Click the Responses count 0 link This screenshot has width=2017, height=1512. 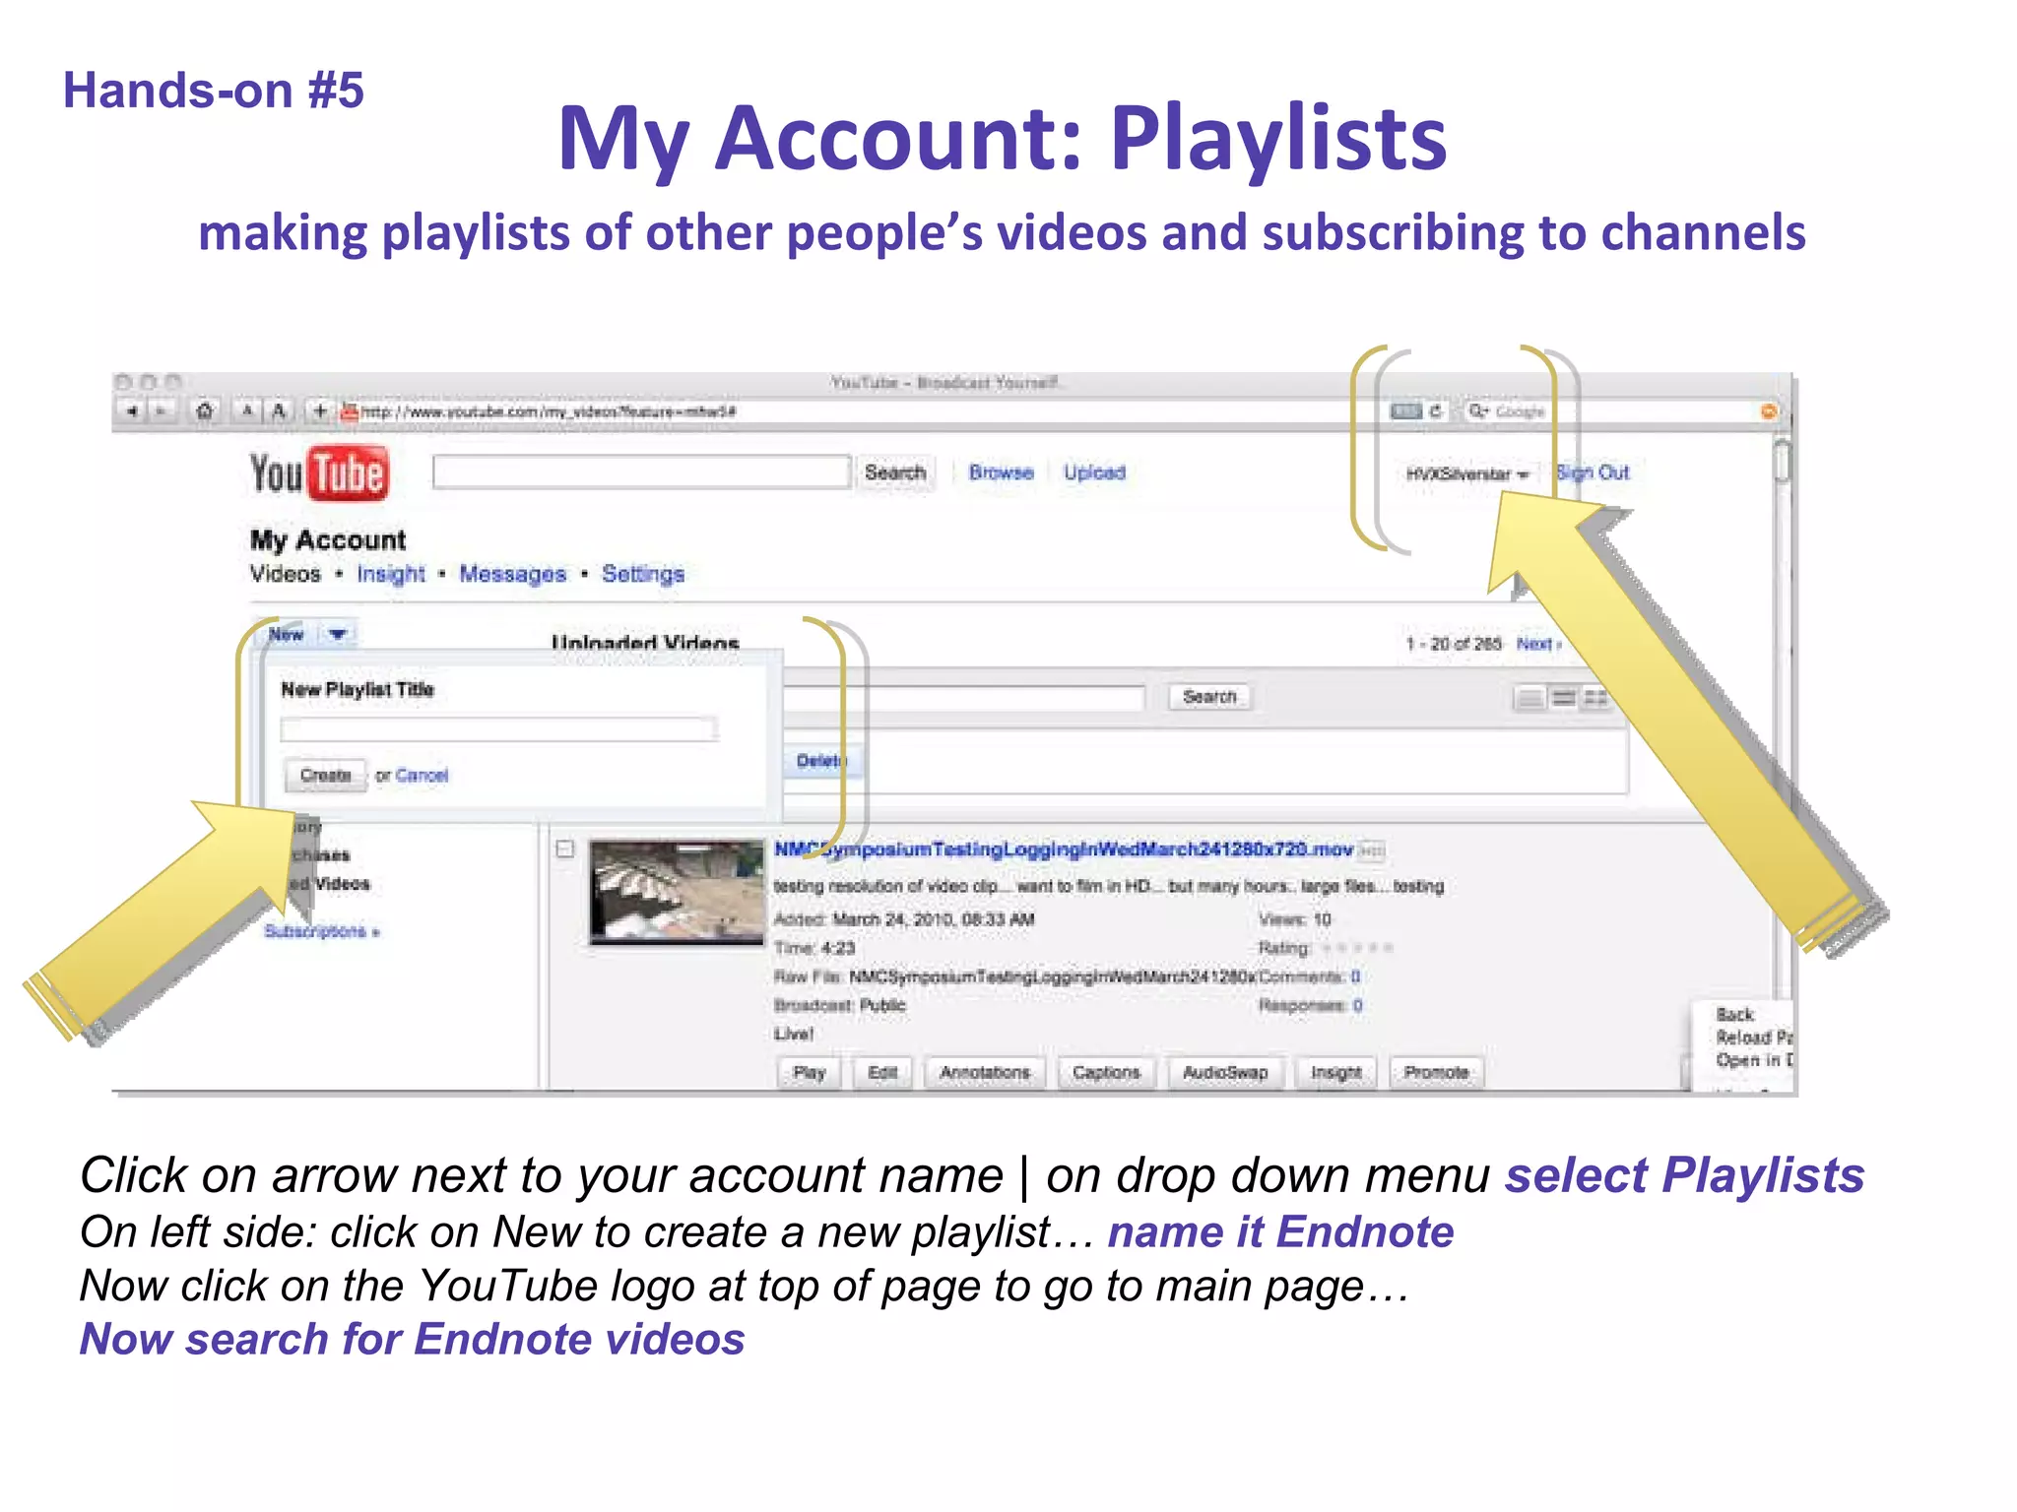point(1358,1005)
